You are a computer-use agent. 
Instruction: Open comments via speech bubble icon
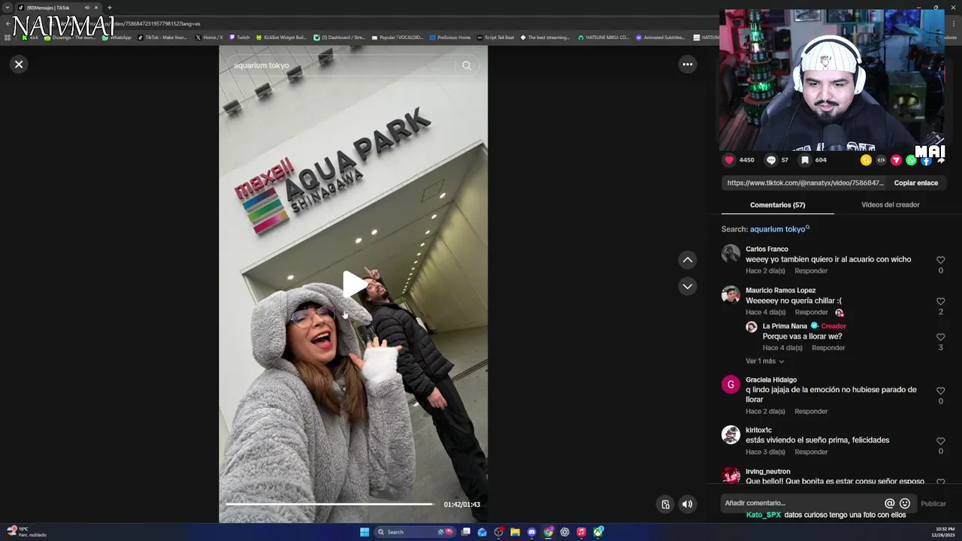tap(771, 160)
